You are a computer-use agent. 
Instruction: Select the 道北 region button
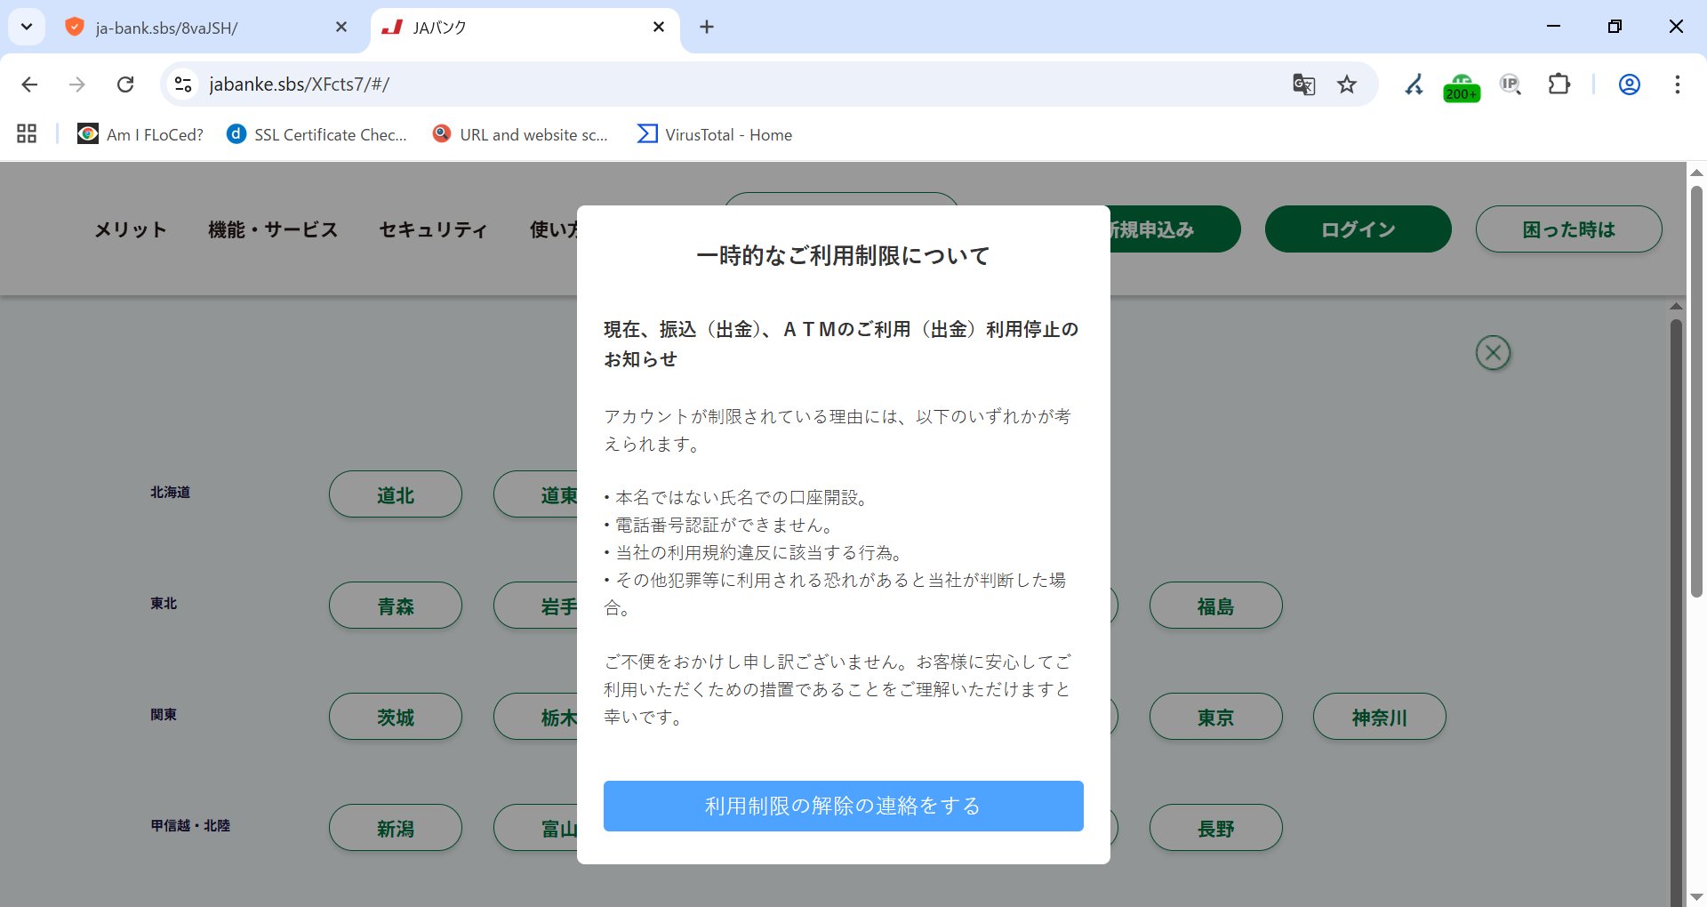tap(396, 494)
